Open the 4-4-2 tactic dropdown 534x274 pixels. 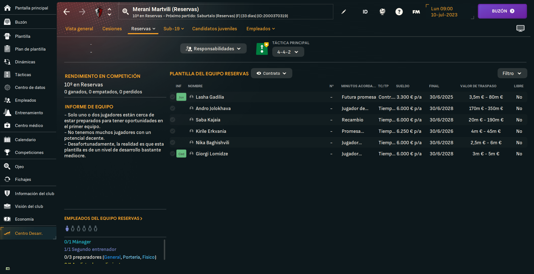tap(288, 52)
